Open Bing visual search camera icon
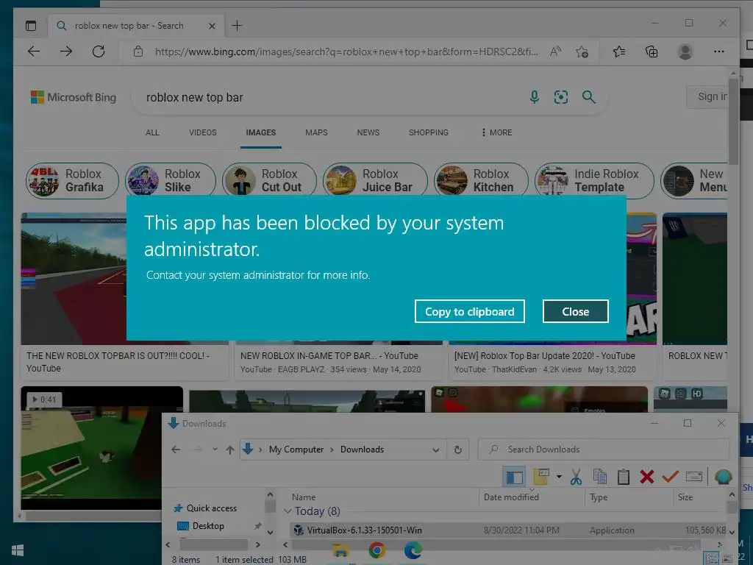This screenshot has width=753, height=565. tap(561, 97)
